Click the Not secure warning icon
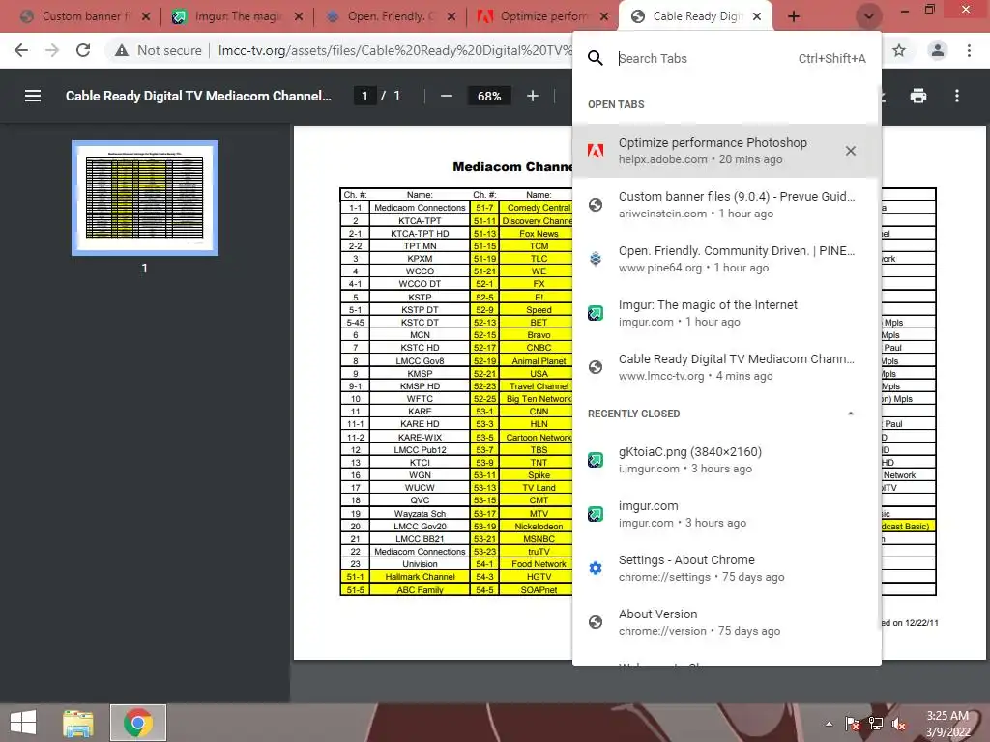This screenshot has height=742, width=990. pyautogui.click(x=122, y=50)
